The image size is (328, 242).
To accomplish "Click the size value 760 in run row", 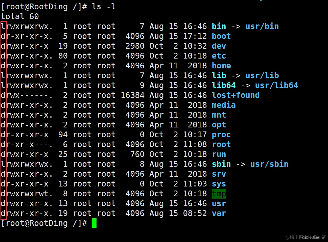I will point(137,154).
